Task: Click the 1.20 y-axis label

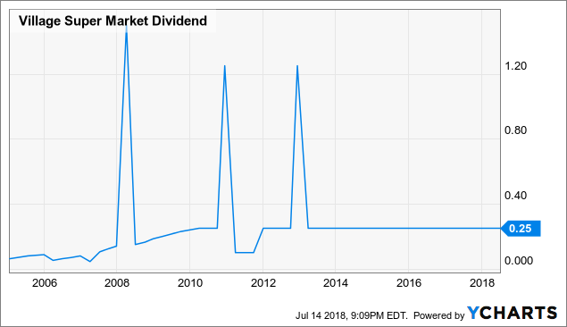Action: pyautogui.click(x=515, y=66)
